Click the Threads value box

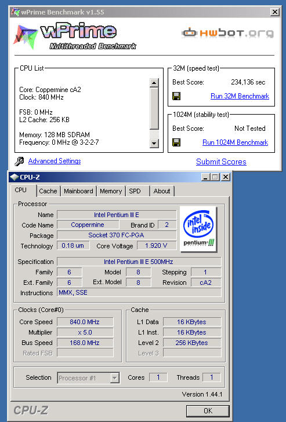click(x=212, y=377)
